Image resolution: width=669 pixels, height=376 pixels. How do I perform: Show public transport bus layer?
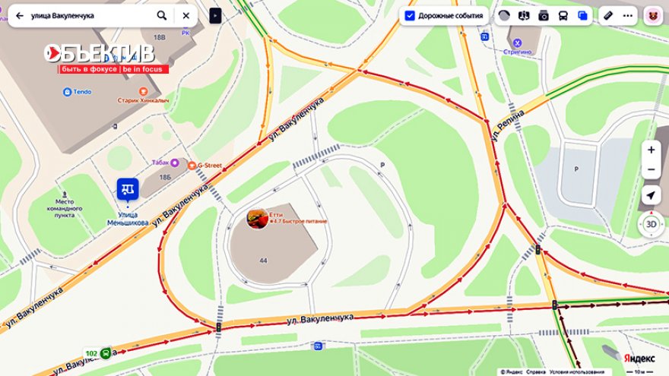(563, 16)
